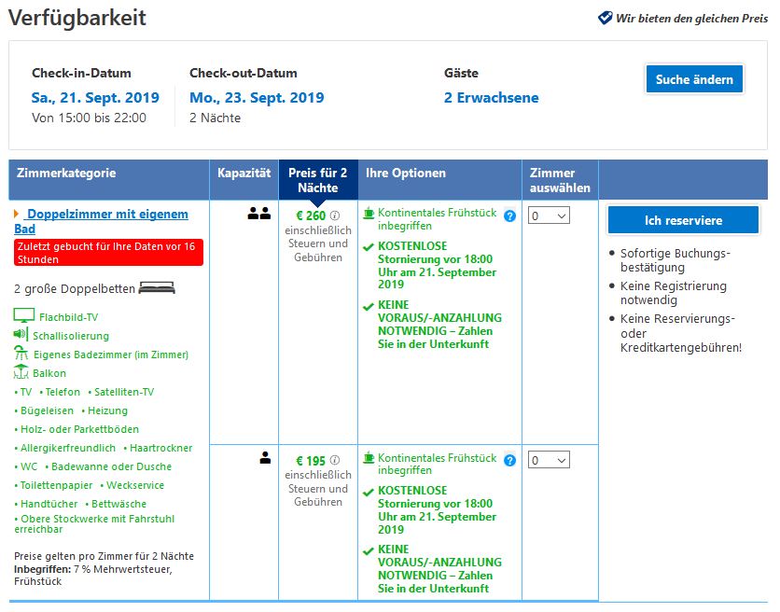
Task: Expand the Doppelzimmer orange arrow
Action: tap(17, 215)
